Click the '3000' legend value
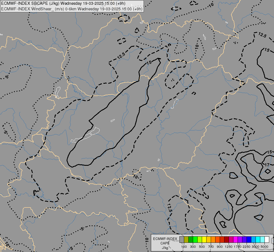Screen dimensions: 274x252 coord(256,247)
